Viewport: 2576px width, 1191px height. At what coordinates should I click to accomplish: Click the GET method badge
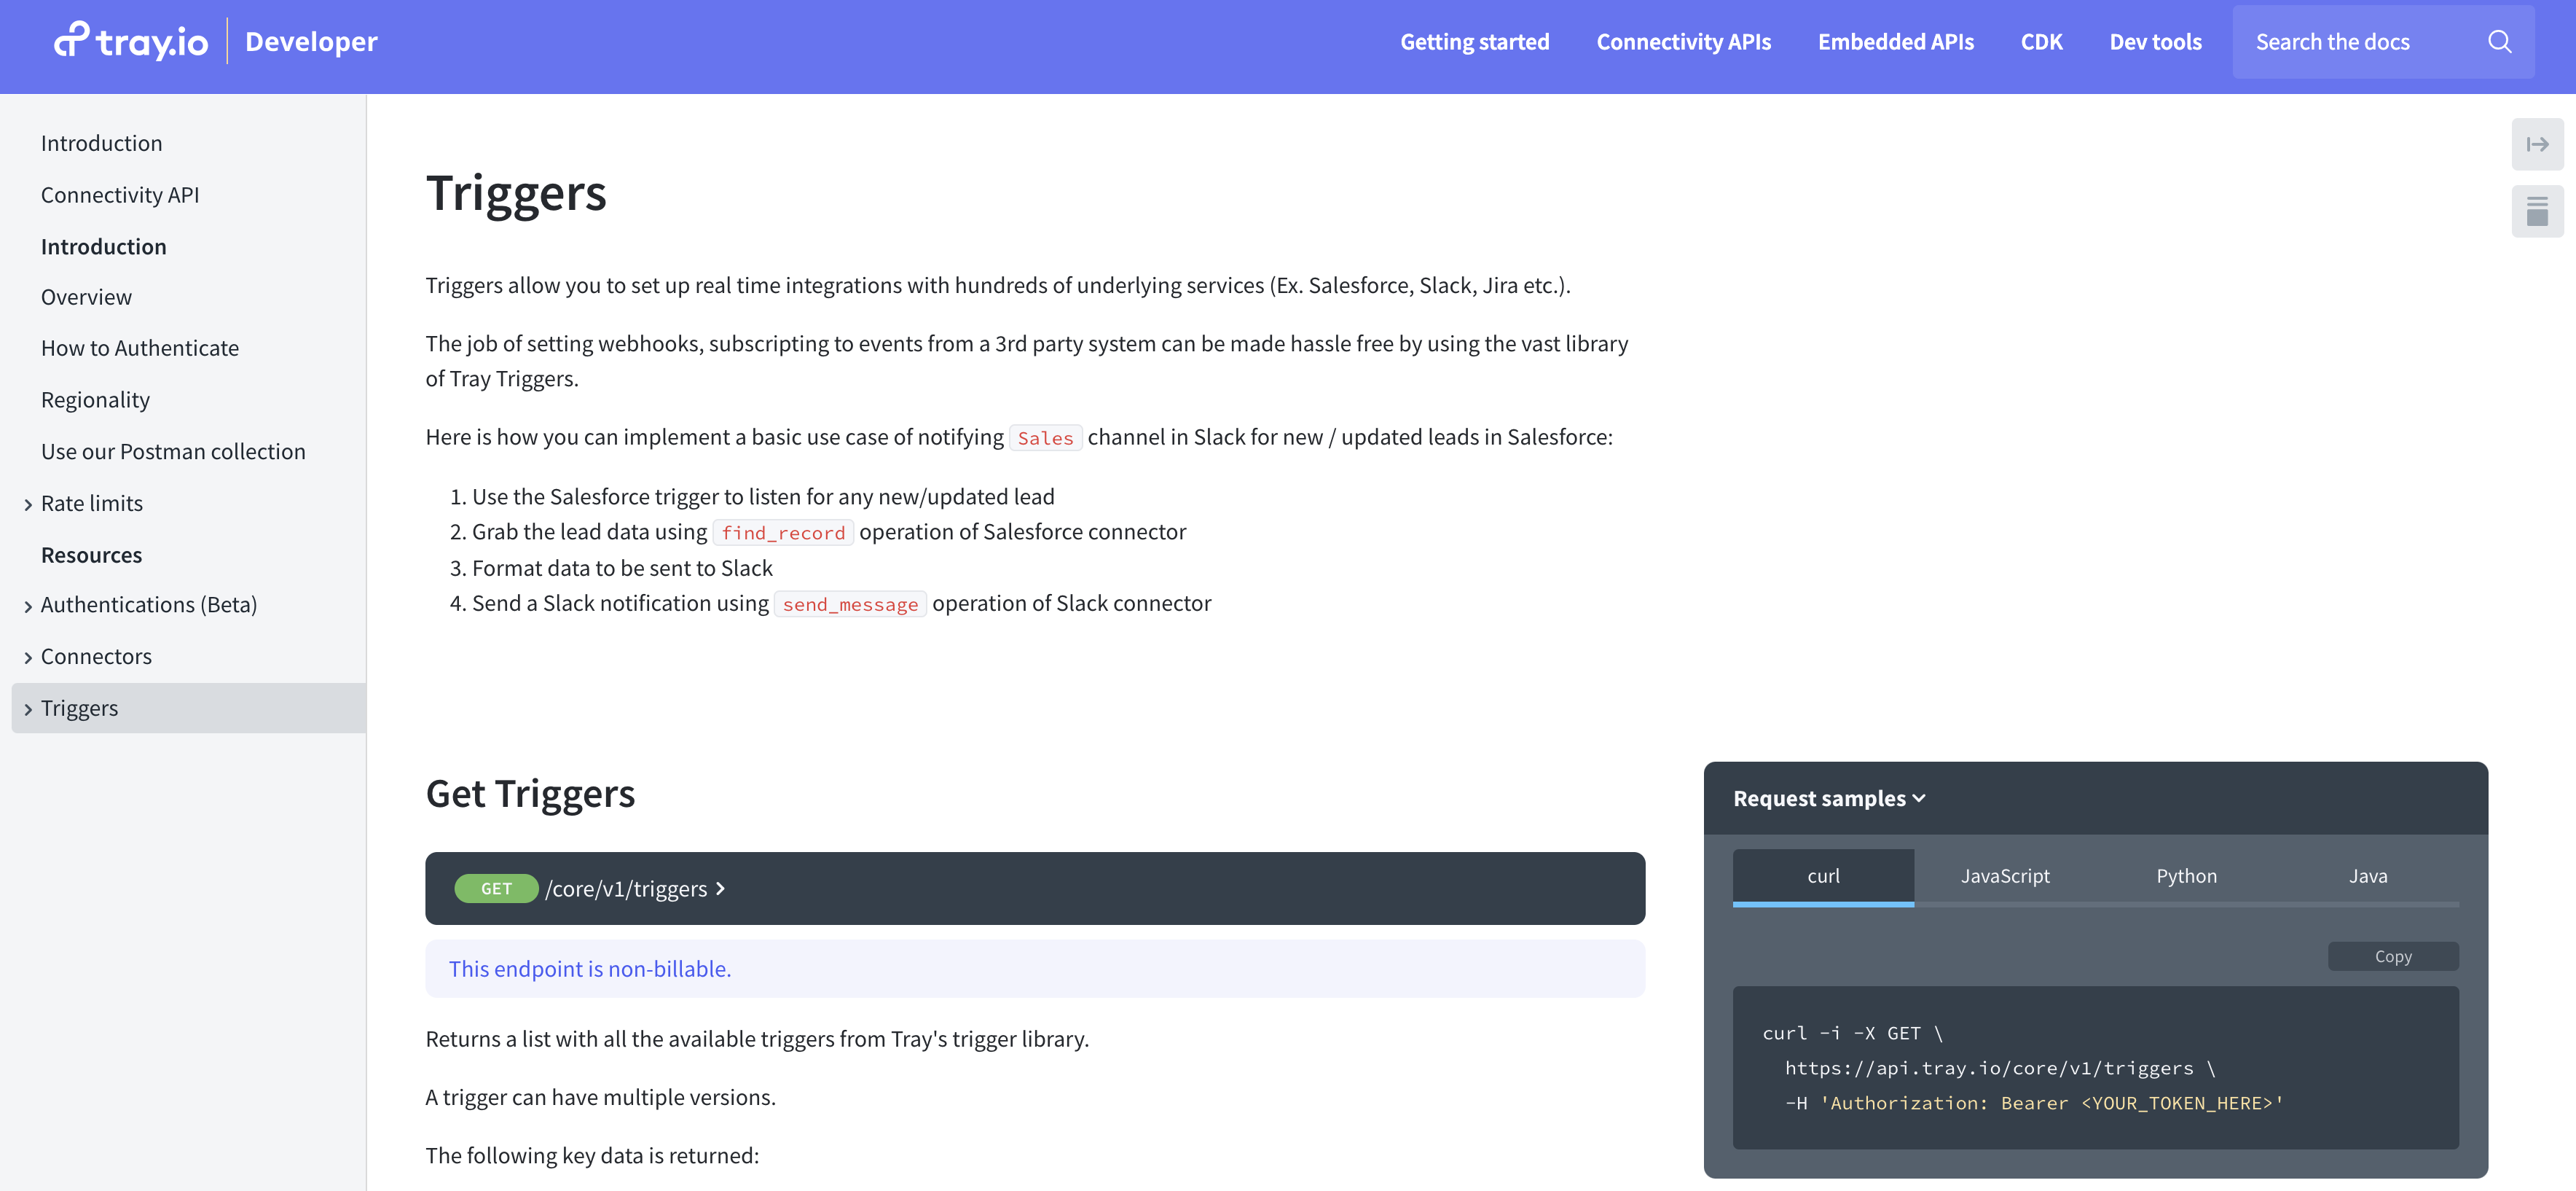[496, 888]
